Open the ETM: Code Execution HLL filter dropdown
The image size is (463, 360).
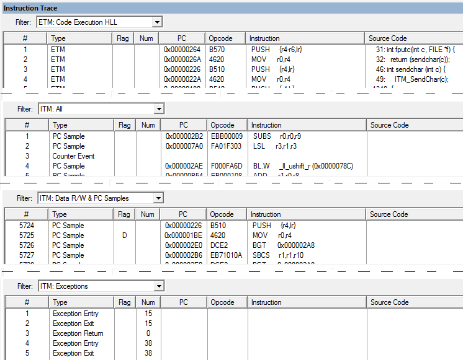157,22
